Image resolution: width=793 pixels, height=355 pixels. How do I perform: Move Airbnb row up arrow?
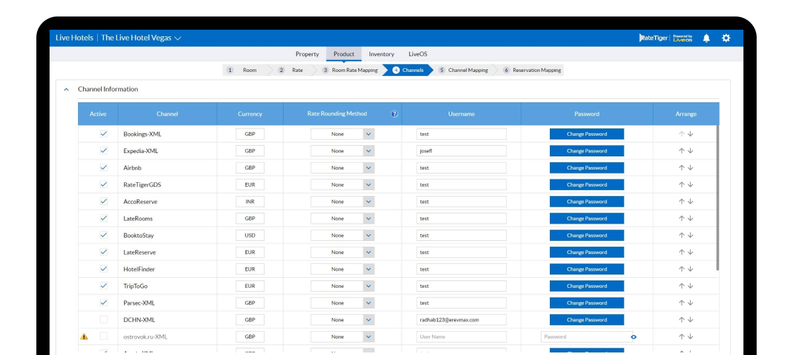pos(681,168)
